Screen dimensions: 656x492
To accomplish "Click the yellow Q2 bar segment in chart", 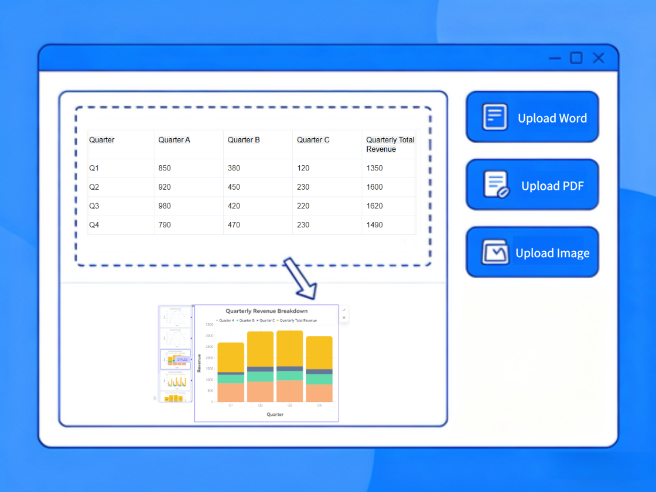I will coord(260,349).
